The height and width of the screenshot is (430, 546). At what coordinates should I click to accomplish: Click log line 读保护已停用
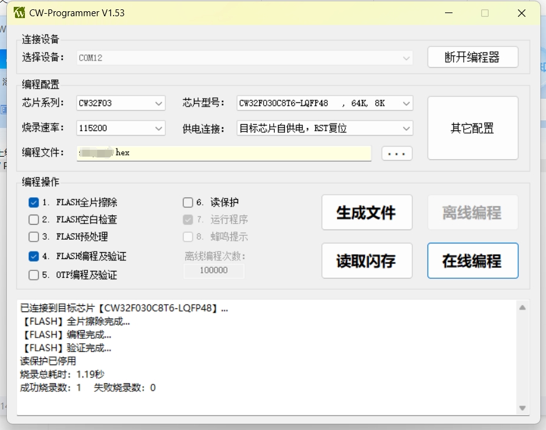48,361
